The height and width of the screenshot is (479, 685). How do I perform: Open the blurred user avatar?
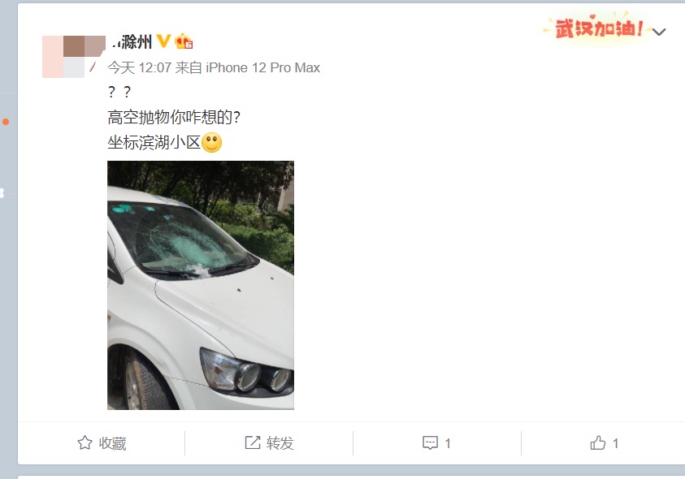click(74, 57)
